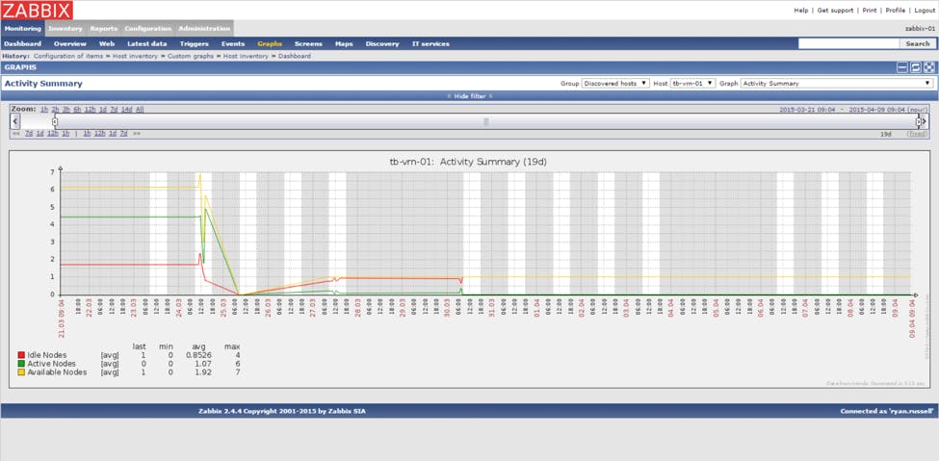Viewport: 939px width, 461px height.
Task: Click "Connected as 'ryan.russell'" footer text
Action: click(888, 411)
